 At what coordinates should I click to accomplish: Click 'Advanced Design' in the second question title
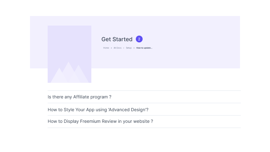pos(127,110)
